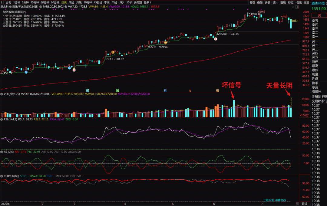Image resolution: width=327 pixels, height=206 pixels.
Task: Click the 1235.00 - 1240.00 price range label
Action: coord(228,34)
